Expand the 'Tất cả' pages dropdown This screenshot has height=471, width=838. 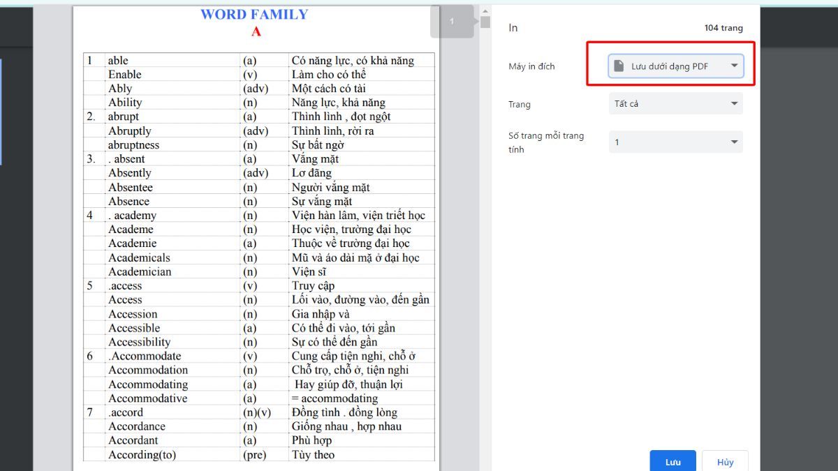pos(675,104)
